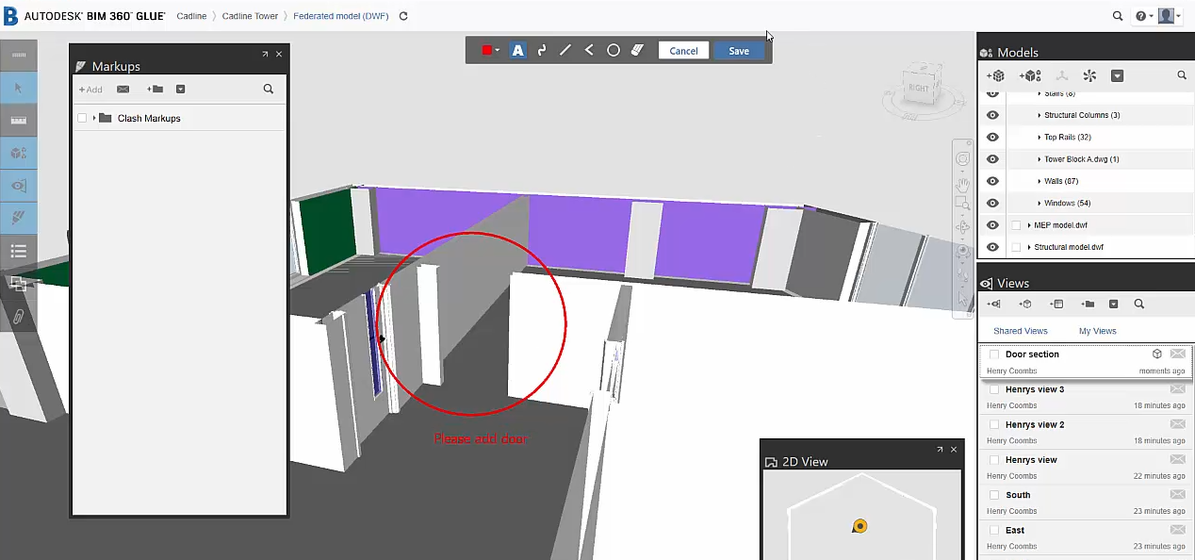Viewport: 1195px width, 560px height.
Task: Switch to the My Views tab
Action: (1098, 331)
